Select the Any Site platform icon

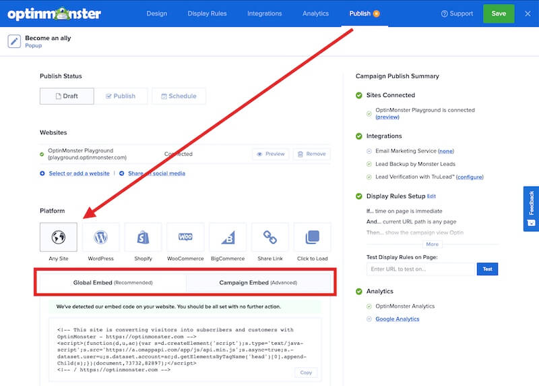(59, 237)
